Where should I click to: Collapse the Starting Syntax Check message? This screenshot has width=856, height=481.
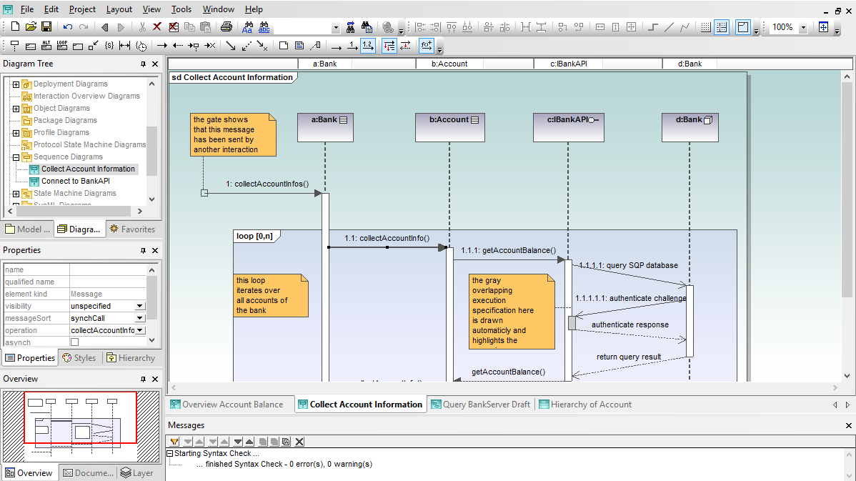point(170,453)
